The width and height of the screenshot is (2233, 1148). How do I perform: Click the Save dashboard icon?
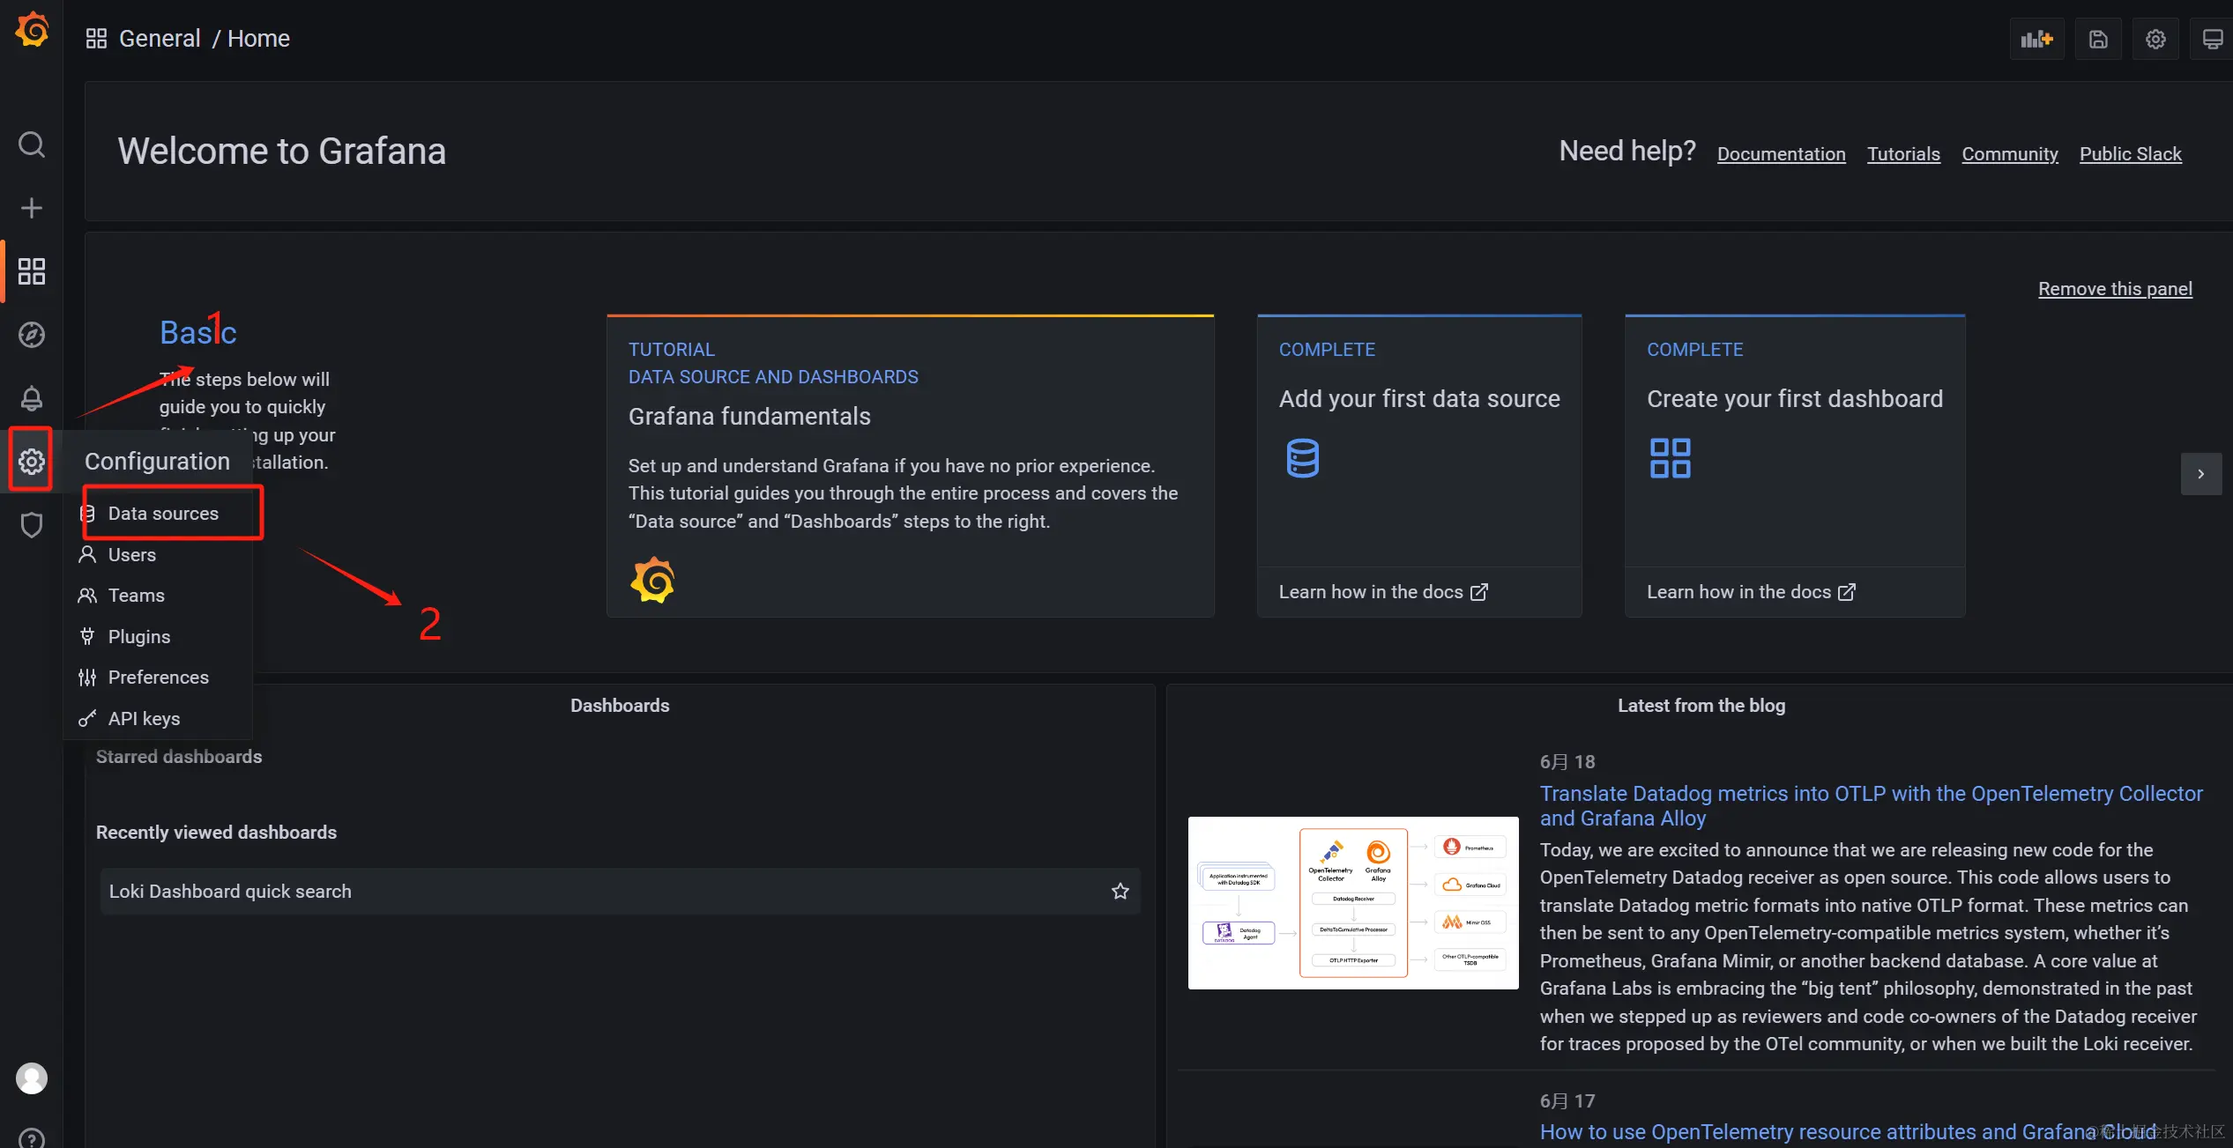pyautogui.click(x=2098, y=39)
